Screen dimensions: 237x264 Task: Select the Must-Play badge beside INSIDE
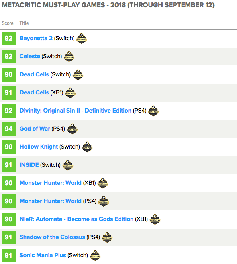[67, 165]
